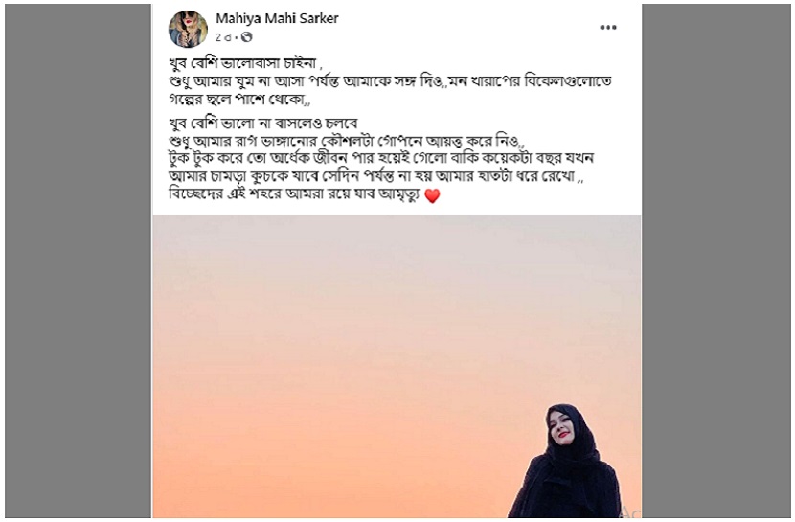The width and height of the screenshot is (795, 522).
Task: Click the gray margin right of post
Action: pos(715,261)
